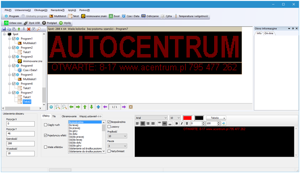Uncheck the Program1 checkbox
The height and width of the screenshot is (173, 300).
[14, 39]
